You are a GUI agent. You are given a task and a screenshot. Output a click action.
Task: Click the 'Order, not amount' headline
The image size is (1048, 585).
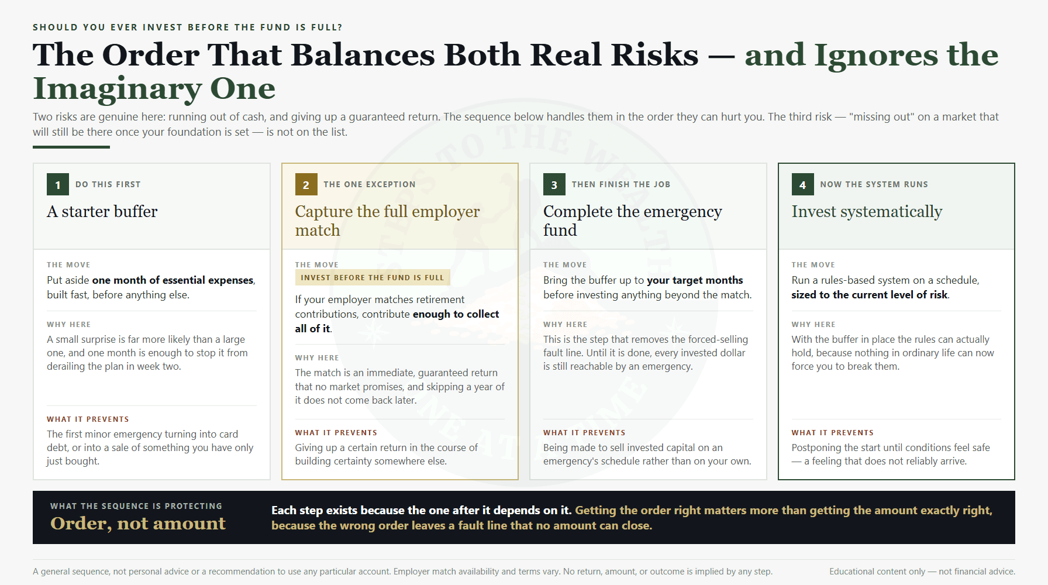(x=138, y=524)
